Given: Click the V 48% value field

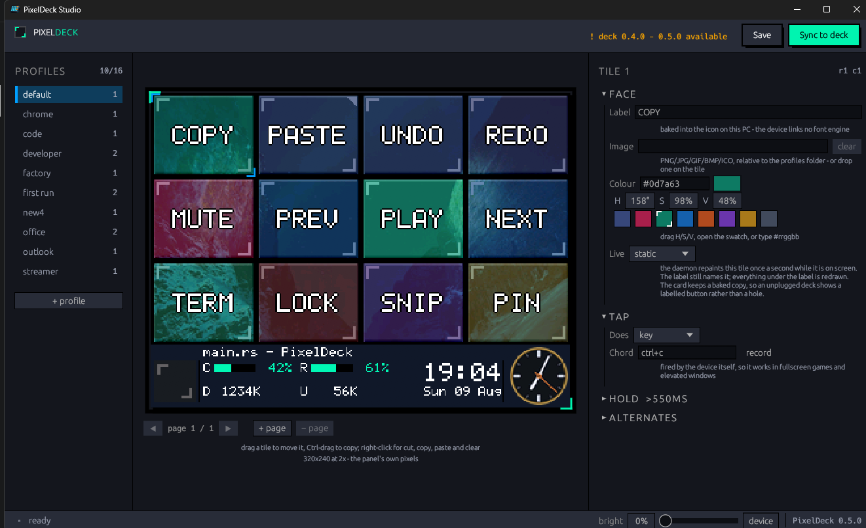Looking at the screenshot, I should pos(727,200).
